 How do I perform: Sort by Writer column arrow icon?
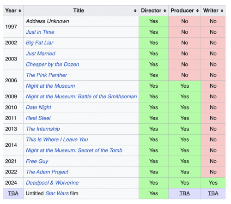(x=222, y=11)
